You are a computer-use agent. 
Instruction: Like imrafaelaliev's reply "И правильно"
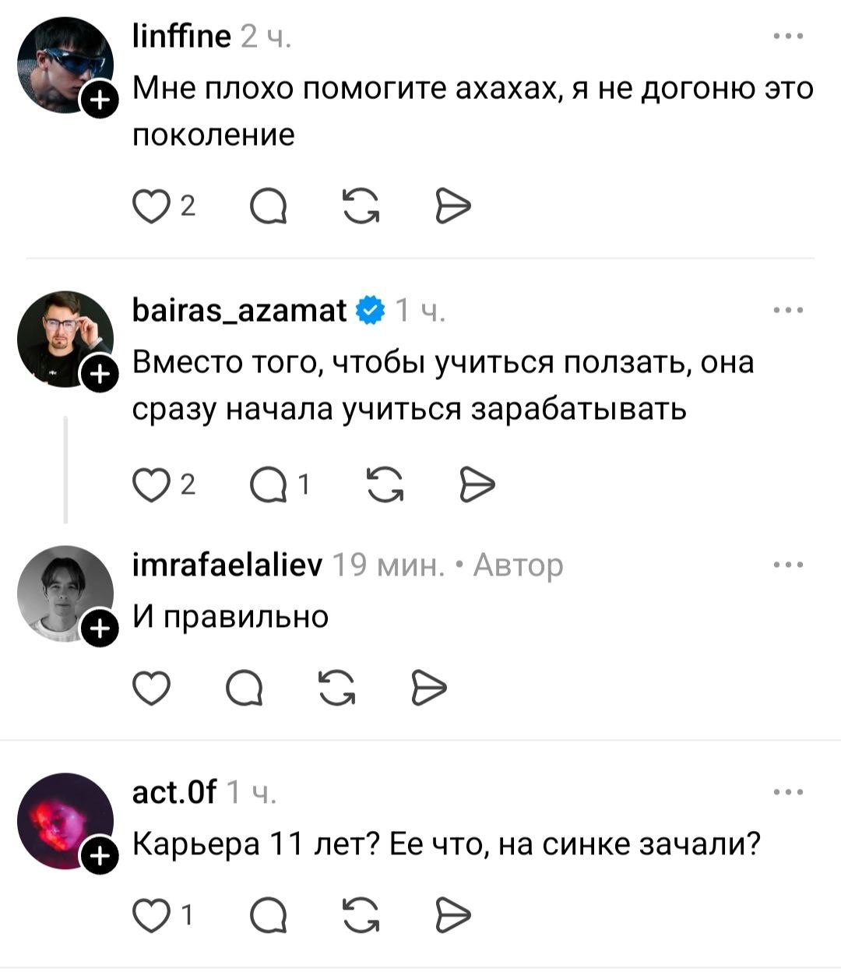pyautogui.click(x=152, y=687)
